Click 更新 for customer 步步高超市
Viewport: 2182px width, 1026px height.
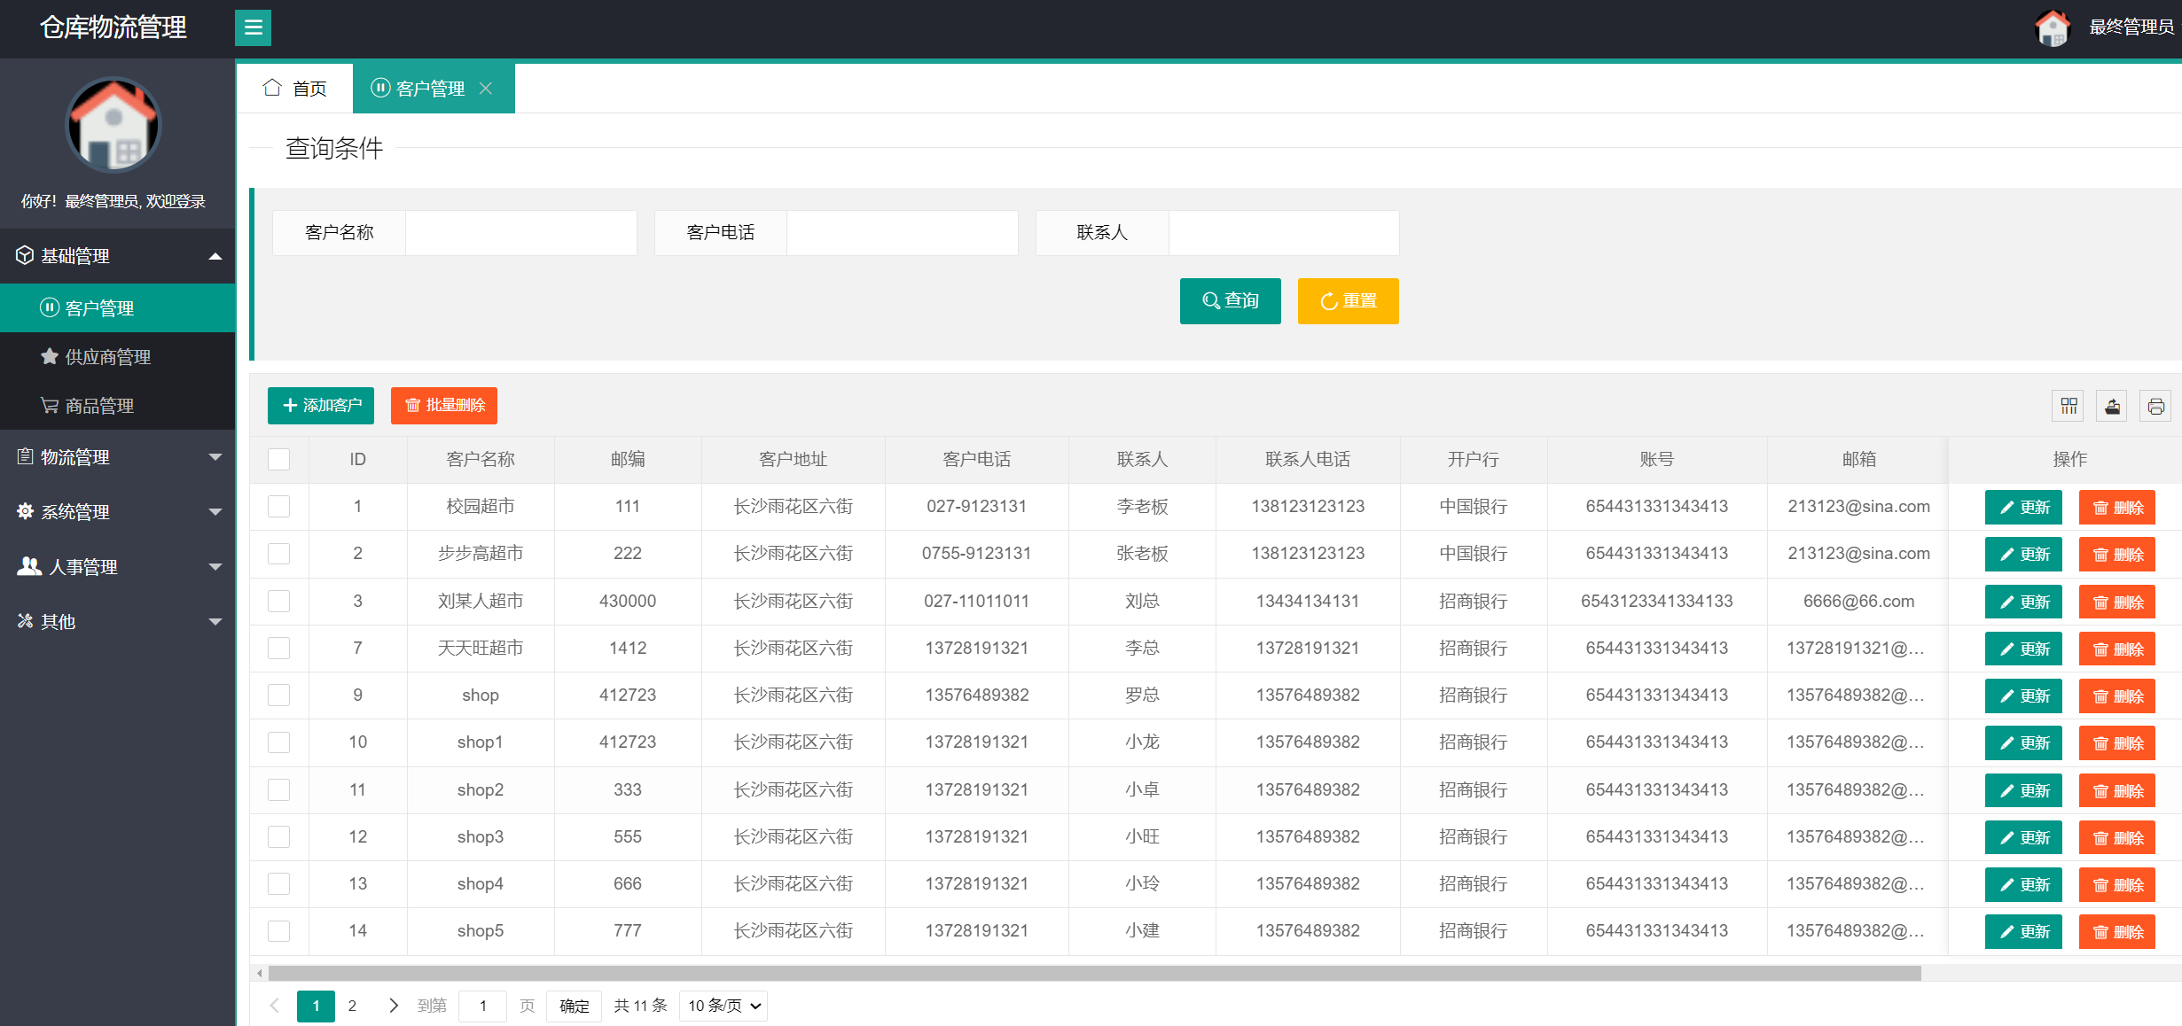point(2023,555)
